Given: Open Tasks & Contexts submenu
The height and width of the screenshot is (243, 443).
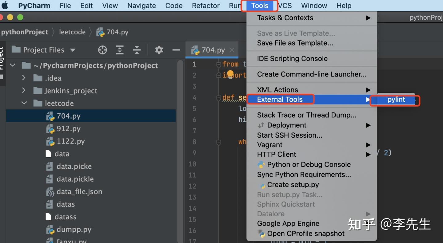Looking at the screenshot, I should [x=312, y=18].
